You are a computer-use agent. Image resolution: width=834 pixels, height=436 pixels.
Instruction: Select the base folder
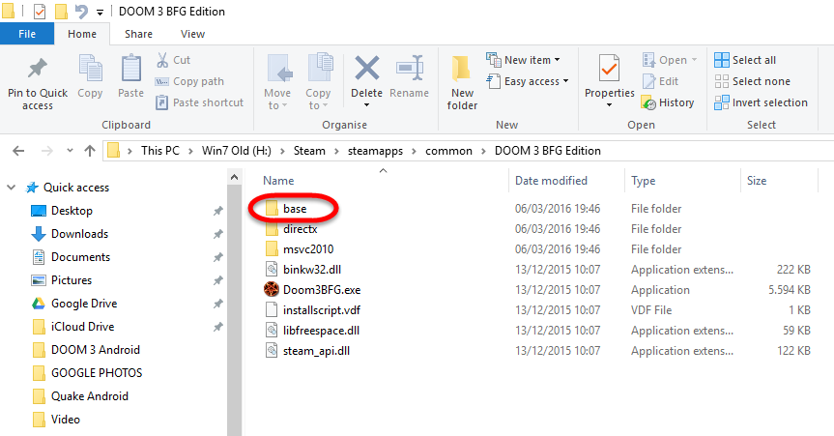287,209
